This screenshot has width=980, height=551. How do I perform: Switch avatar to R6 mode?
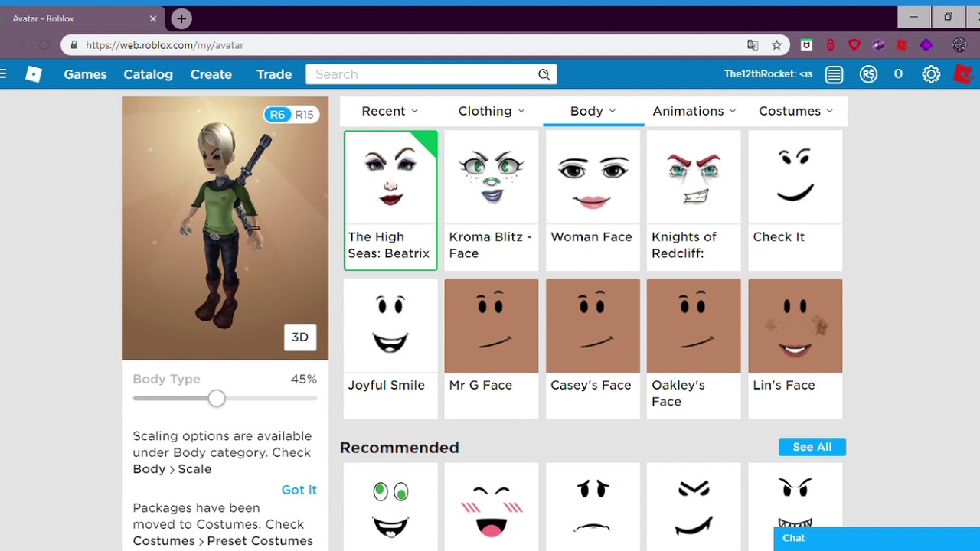coord(277,115)
